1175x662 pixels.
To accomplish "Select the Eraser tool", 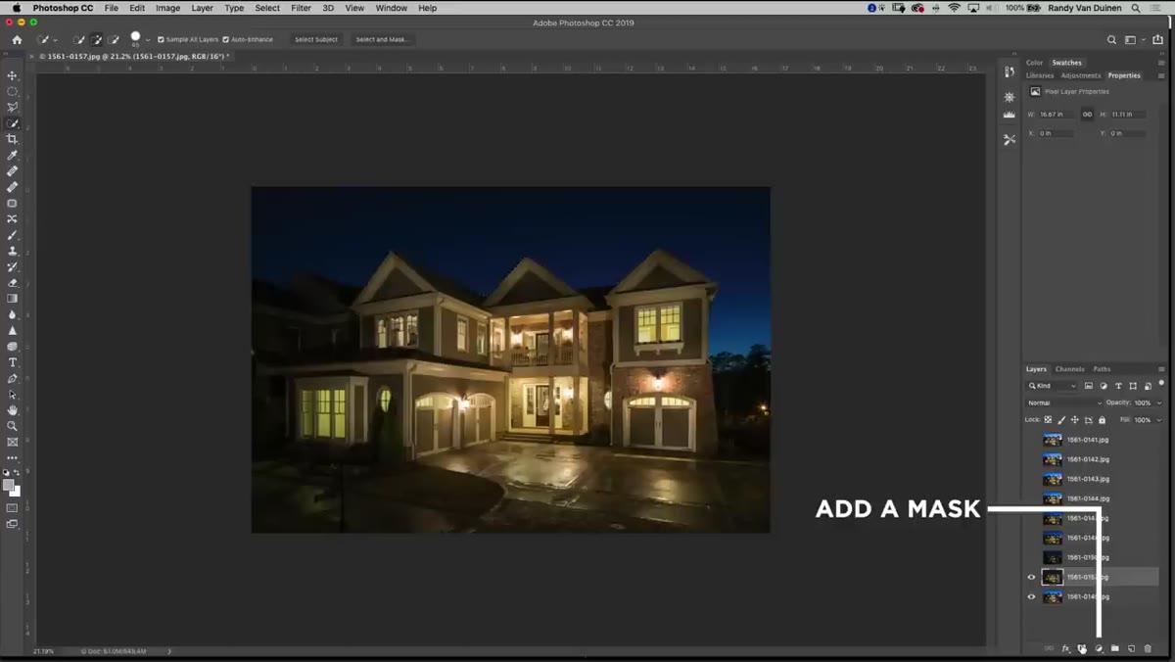I will click(x=13, y=283).
